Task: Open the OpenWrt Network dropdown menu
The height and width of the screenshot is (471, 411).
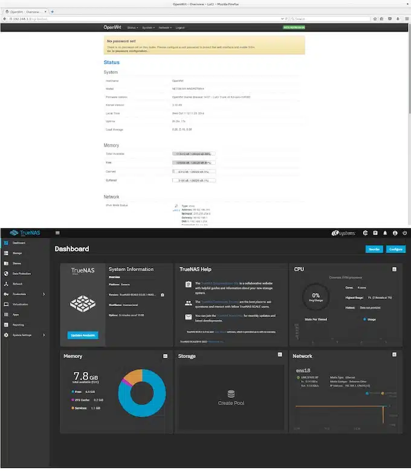Action: point(165,28)
